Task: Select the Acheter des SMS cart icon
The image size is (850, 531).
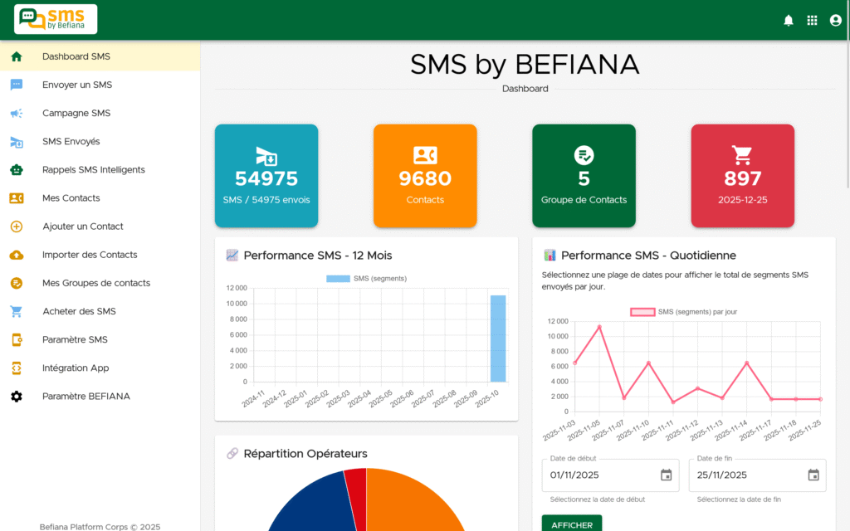Action: (18, 311)
